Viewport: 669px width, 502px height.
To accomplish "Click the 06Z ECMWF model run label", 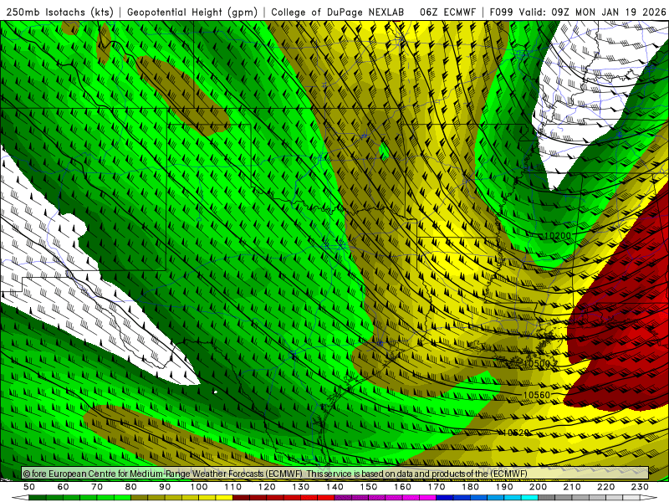I will pyautogui.click(x=447, y=12).
